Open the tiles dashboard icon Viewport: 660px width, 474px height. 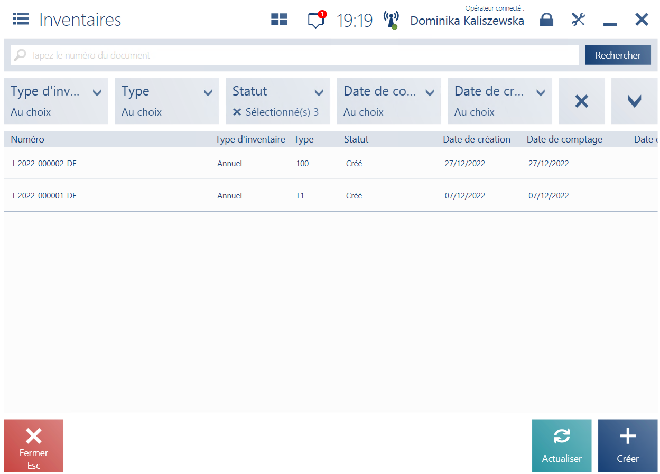279,20
